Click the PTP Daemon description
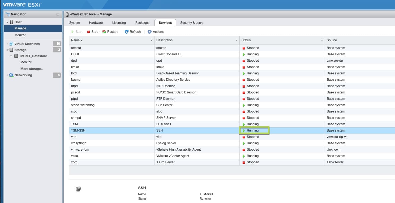Viewport: 395px width, 203px height. point(166,99)
